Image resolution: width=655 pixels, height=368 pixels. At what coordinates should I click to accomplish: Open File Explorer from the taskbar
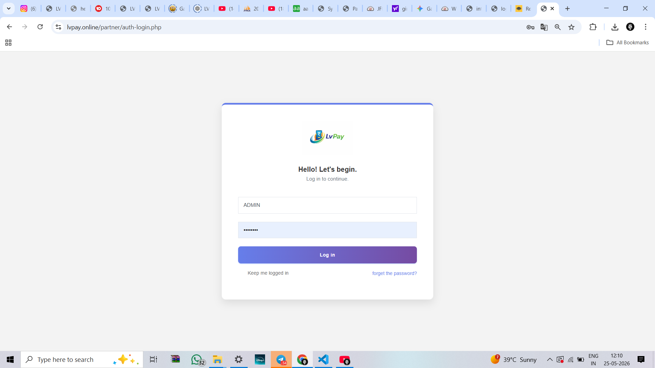pos(217,359)
